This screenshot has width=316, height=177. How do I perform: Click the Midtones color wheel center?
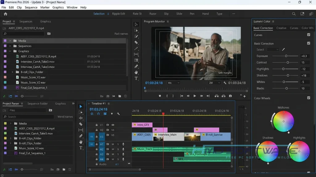[284, 121]
